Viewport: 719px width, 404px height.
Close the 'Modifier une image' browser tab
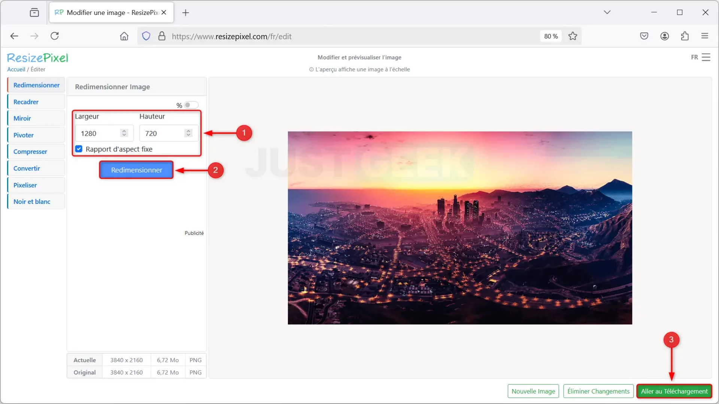click(164, 12)
